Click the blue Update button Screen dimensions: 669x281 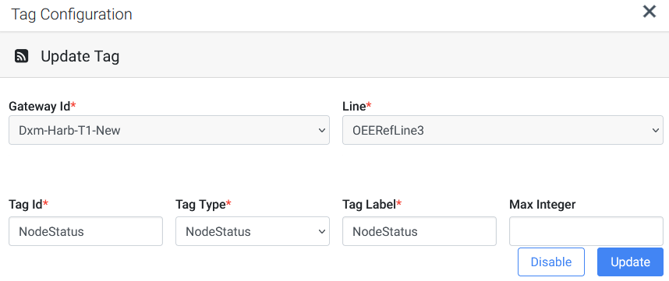(630, 262)
